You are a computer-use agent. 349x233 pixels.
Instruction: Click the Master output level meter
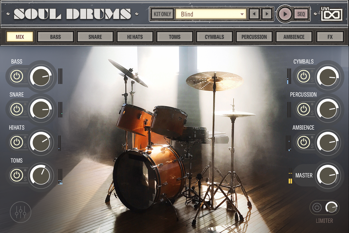pos(290,176)
